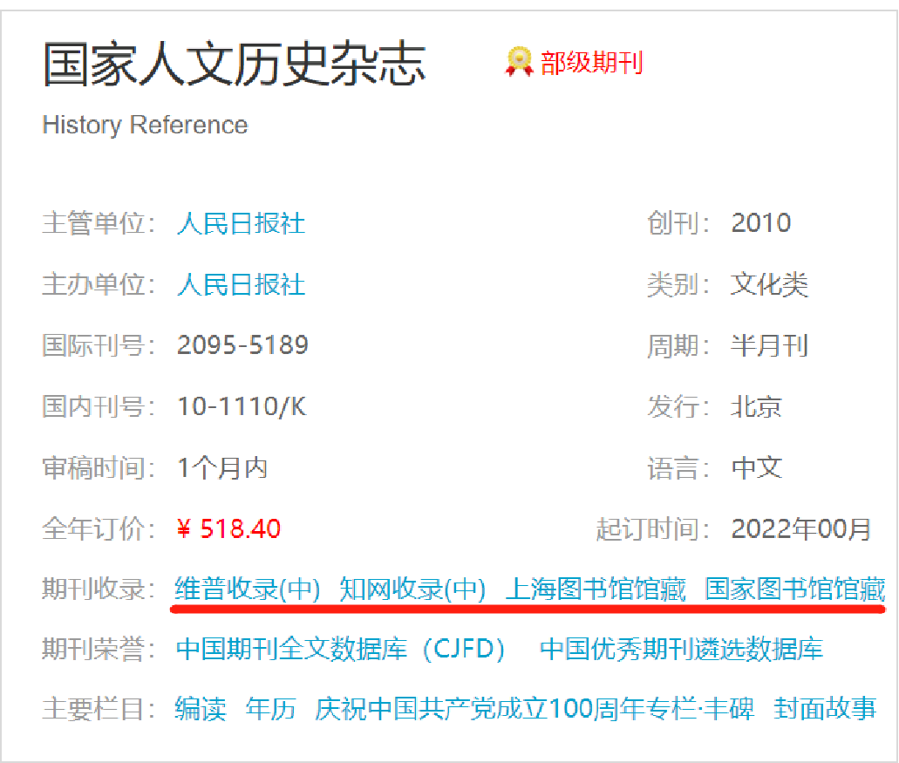899x763 pixels.
Task: Click the 周期 value 半月刊
Action: 769,345
